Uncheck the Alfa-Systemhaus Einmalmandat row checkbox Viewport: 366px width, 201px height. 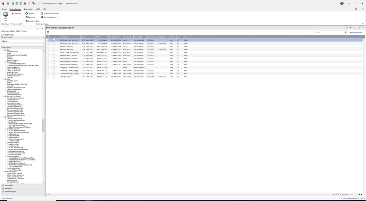pos(54,40)
